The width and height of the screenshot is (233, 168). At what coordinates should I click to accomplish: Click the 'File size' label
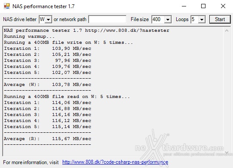tap(140, 19)
